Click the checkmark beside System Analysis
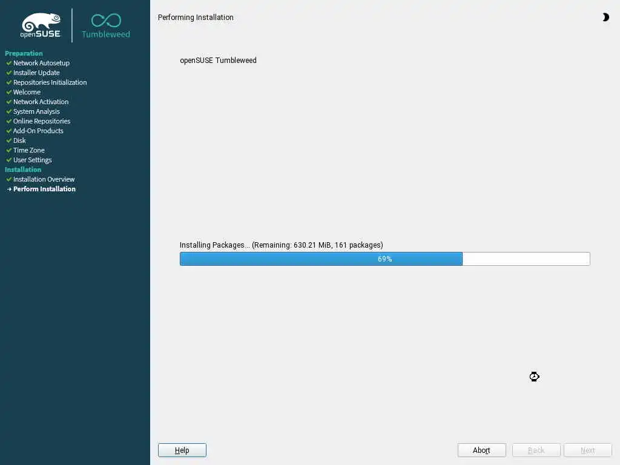 pos(8,111)
